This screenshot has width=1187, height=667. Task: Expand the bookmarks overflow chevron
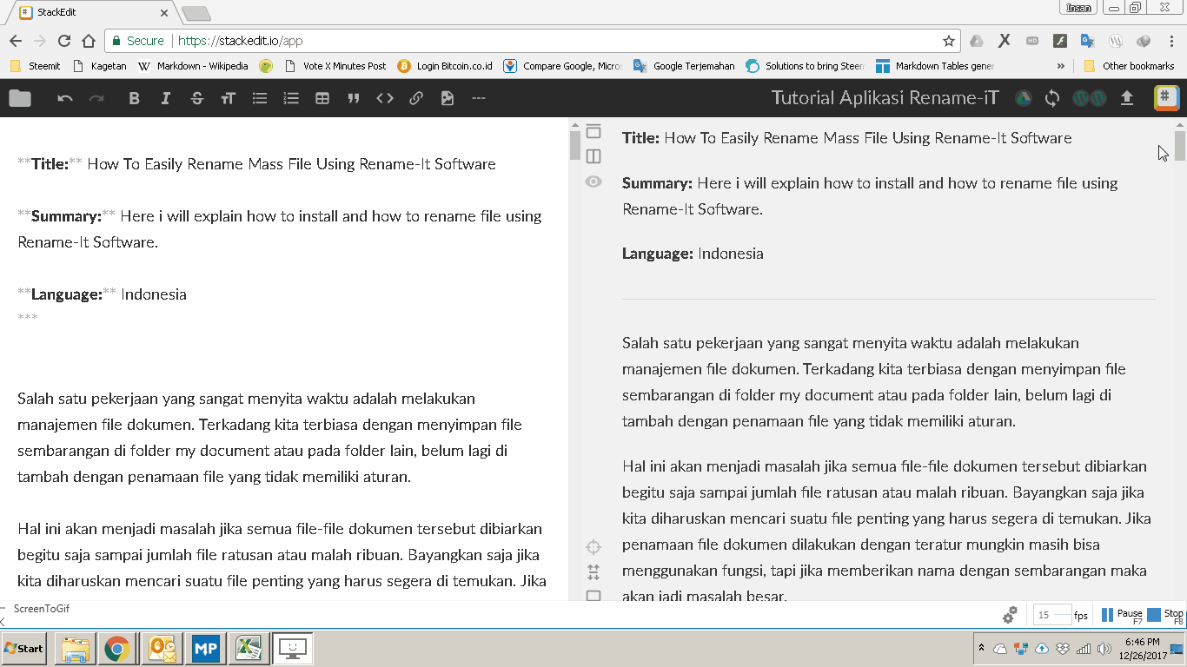(x=1060, y=66)
